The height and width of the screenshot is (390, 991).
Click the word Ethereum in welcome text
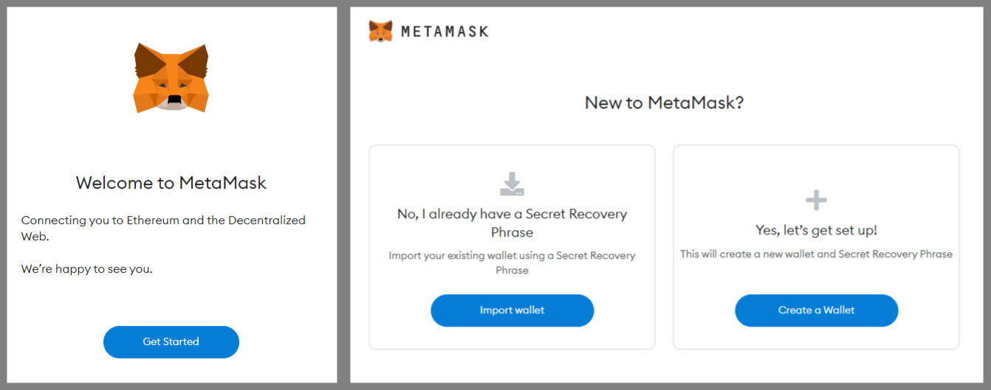(152, 220)
